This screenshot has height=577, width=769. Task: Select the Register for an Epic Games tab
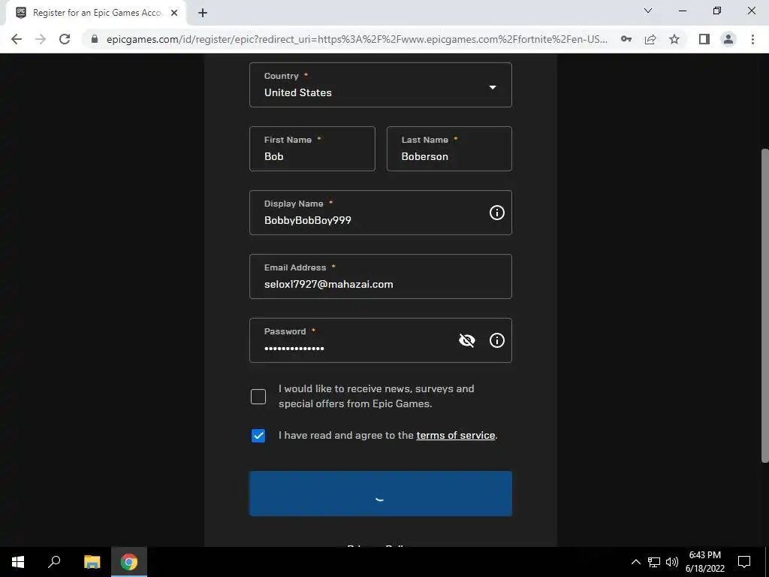tap(95, 14)
